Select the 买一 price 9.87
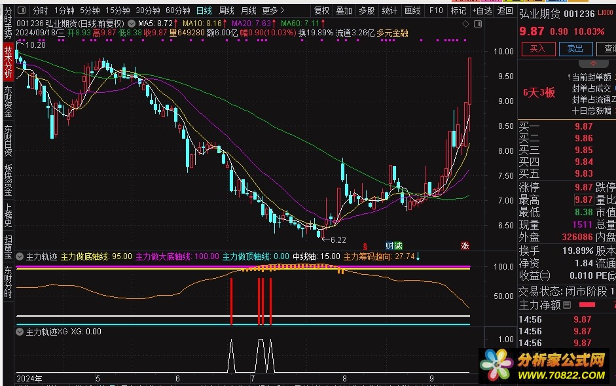This screenshot has height=386, width=616. pyautogui.click(x=583, y=126)
